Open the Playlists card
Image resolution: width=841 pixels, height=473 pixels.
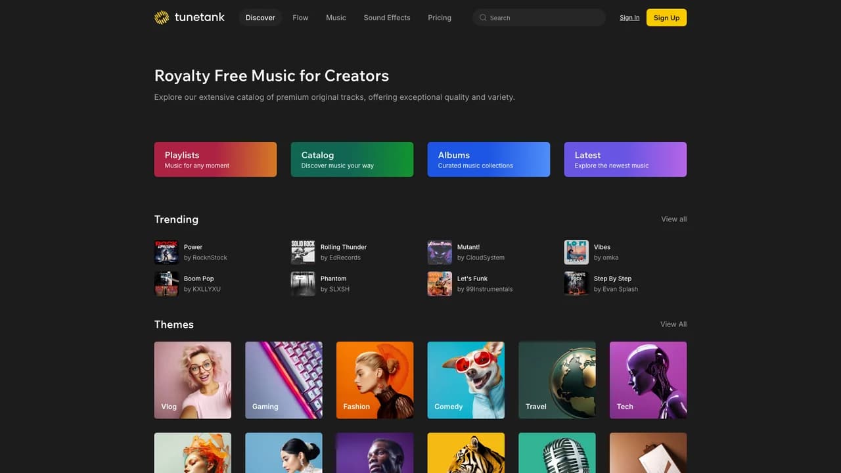216,160
